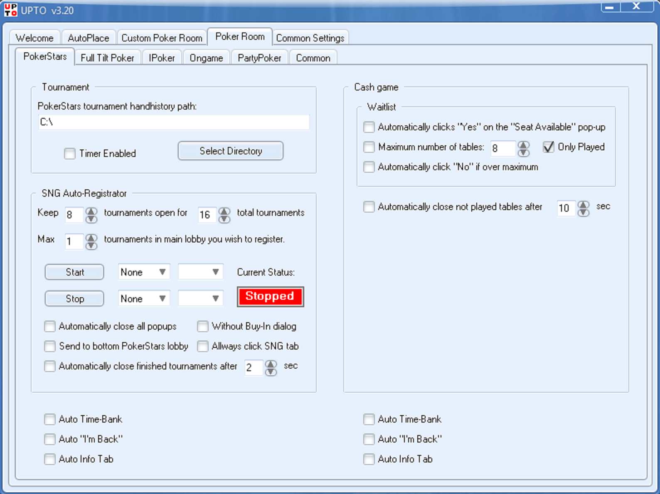Image resolution: width=660 pixels, height=494 pixels.
Task: Open the empty dropdown beside Start row
Action: coord(200,272)
